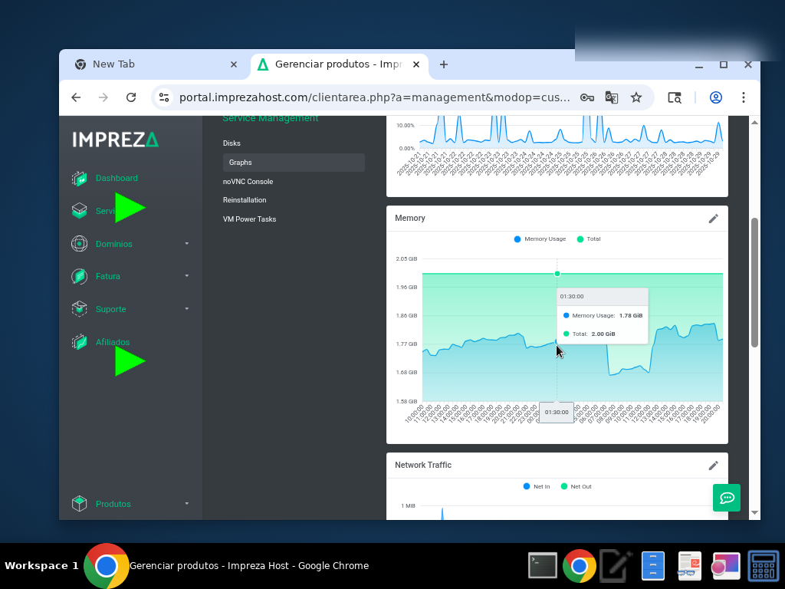
Task: Expand the Suporte dropdown arrow
Action: [x=187, y=309]
